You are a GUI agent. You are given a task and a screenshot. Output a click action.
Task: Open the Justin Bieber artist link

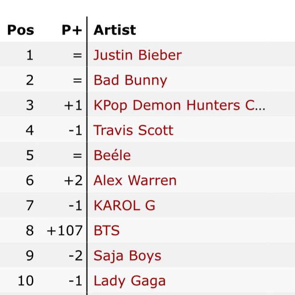coord(138,55)
